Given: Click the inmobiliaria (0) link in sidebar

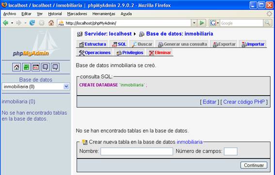Looking at the screenshot, I should pyautogui.click(x=18, y=101).
